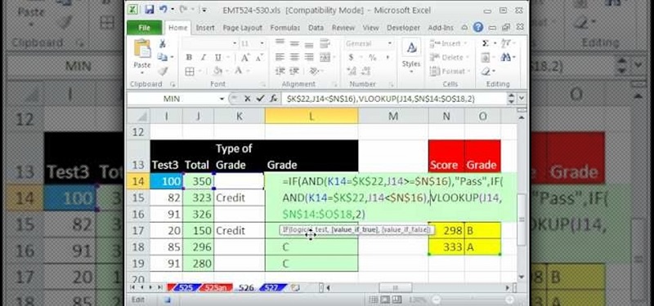The image size is (654, 306).
Task: Toggle Underline formatting button
Action: coord(217,57)
